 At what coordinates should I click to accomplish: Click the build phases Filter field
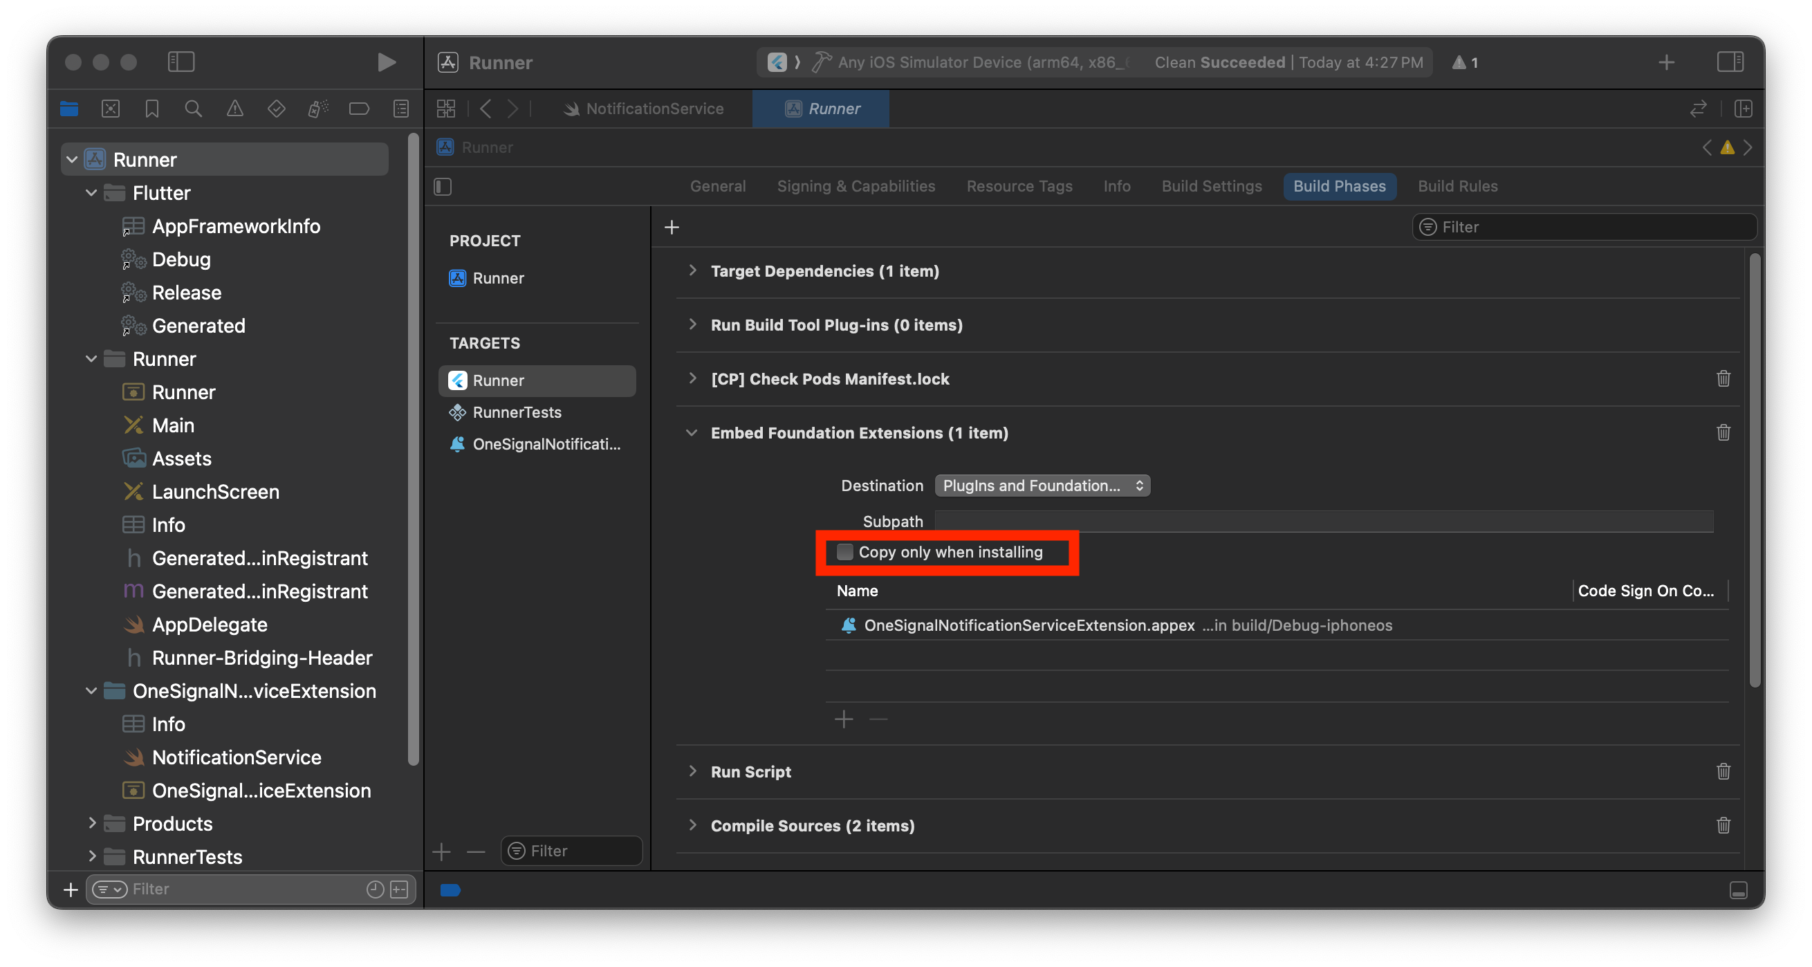(x=1583, y=227)
